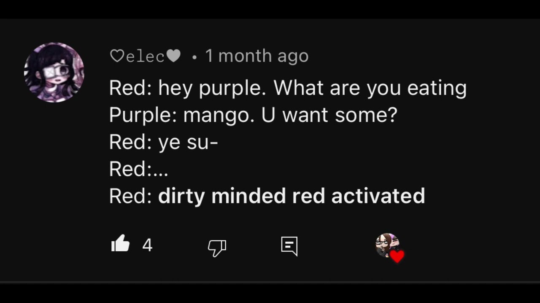The width and height of the screenshot is (540, 303).
Task: Click the filled heart after elec
Action: pyautogui.click(x=173, y=56)
